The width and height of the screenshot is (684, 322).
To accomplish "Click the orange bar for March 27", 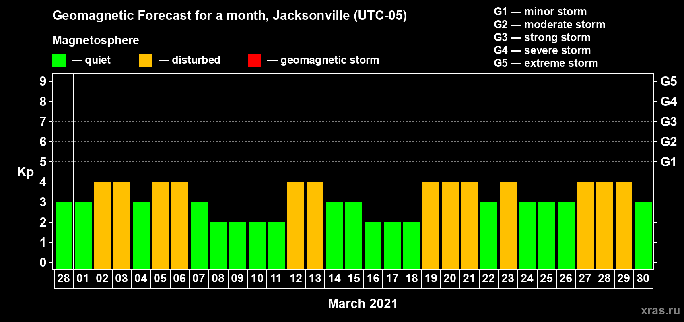I will pyautogui.click(x=585, y=225).
